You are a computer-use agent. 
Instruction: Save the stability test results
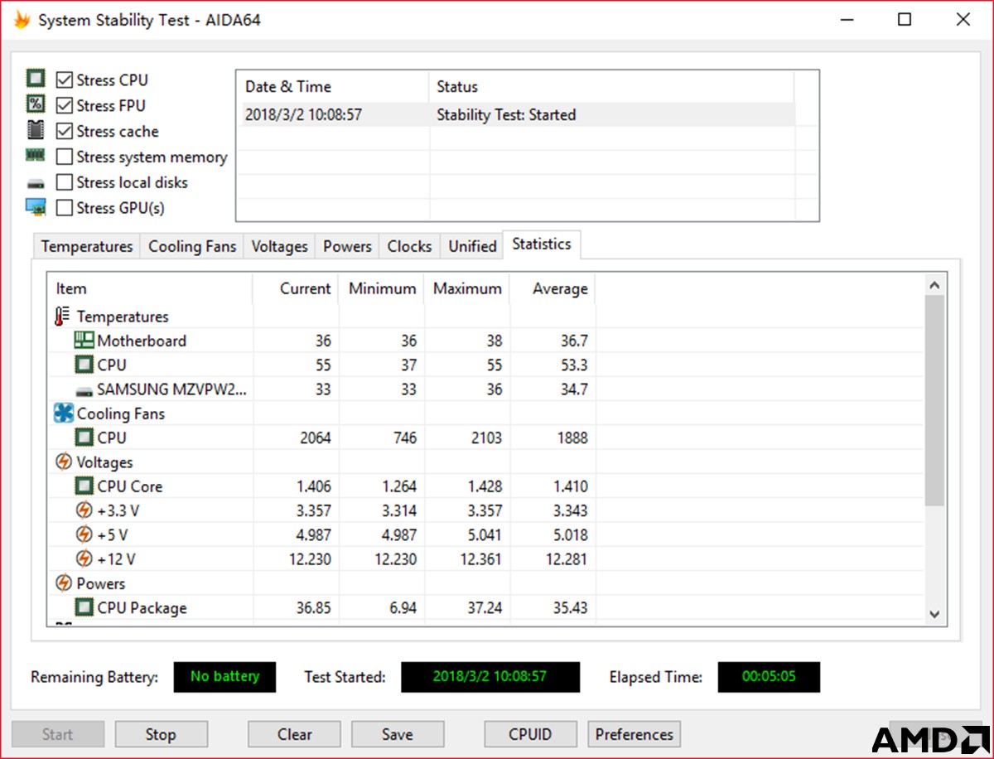coord(398,734)
